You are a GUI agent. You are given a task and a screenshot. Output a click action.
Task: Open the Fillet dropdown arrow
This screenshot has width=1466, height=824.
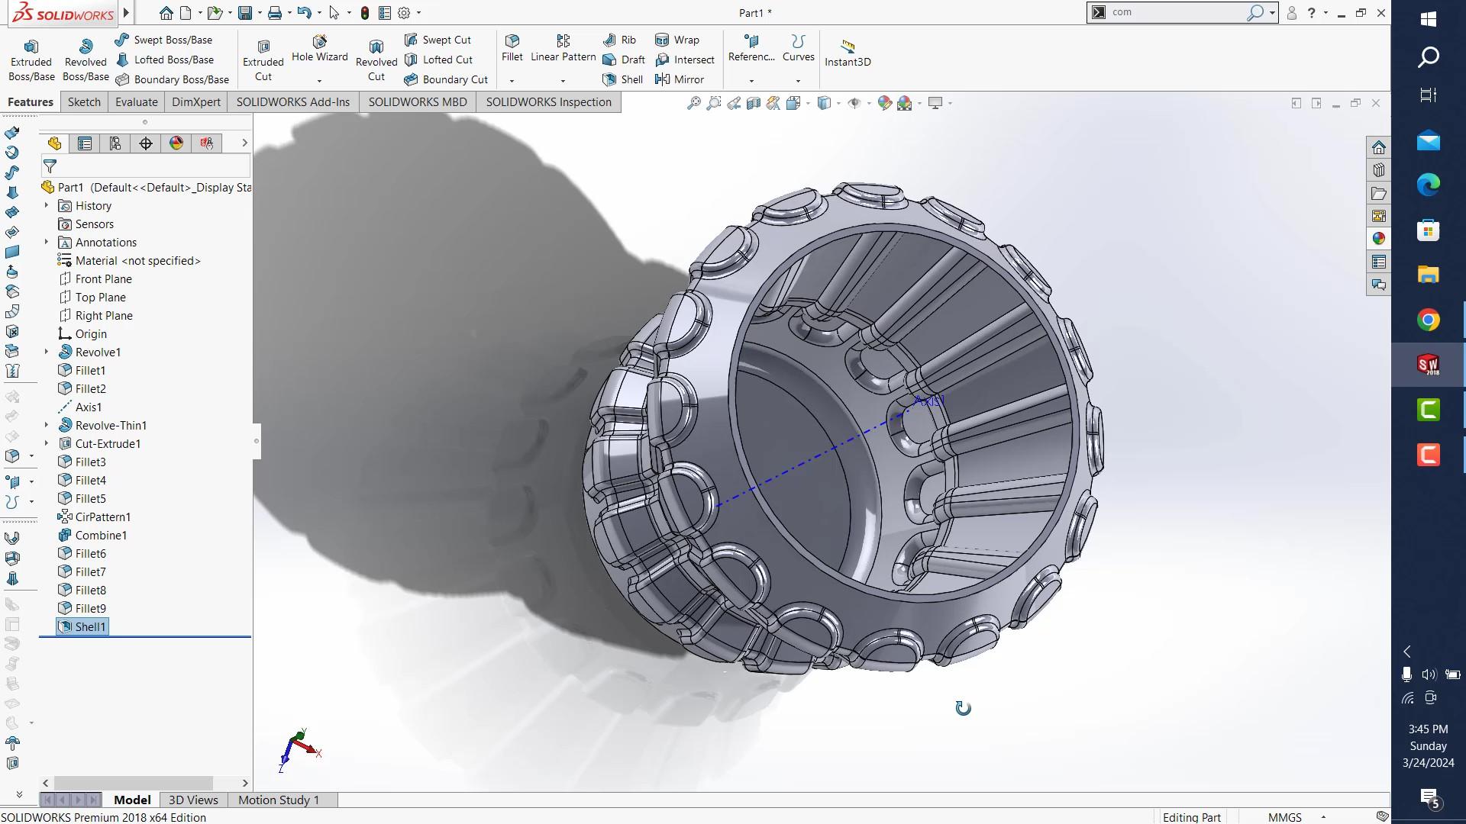[x=512, y=81]
